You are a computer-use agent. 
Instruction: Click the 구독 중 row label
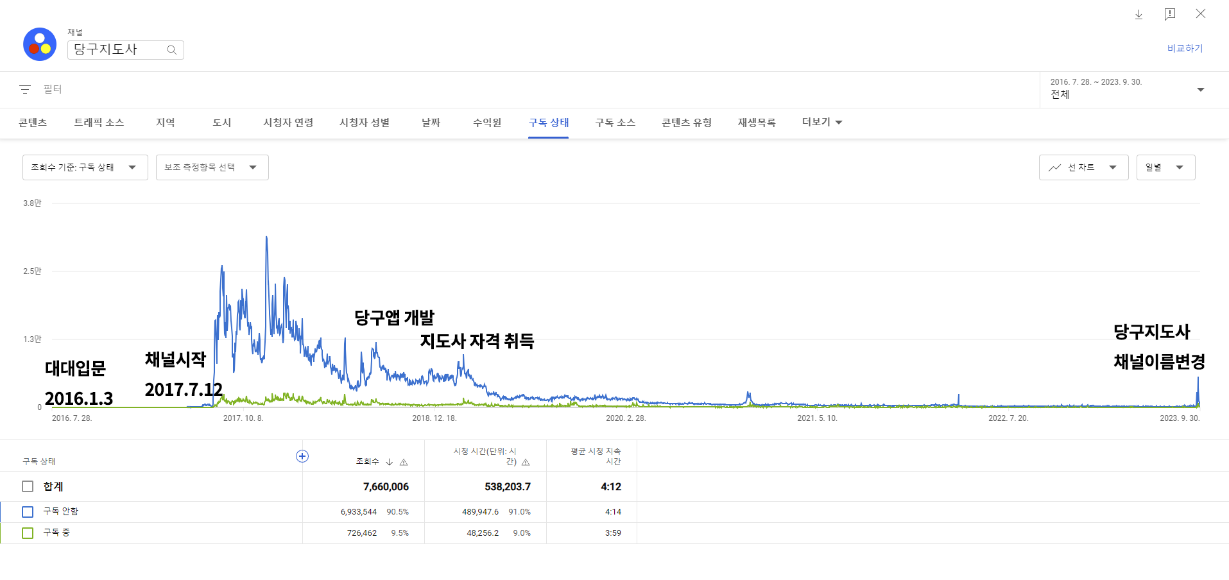(x=56, y=533)
